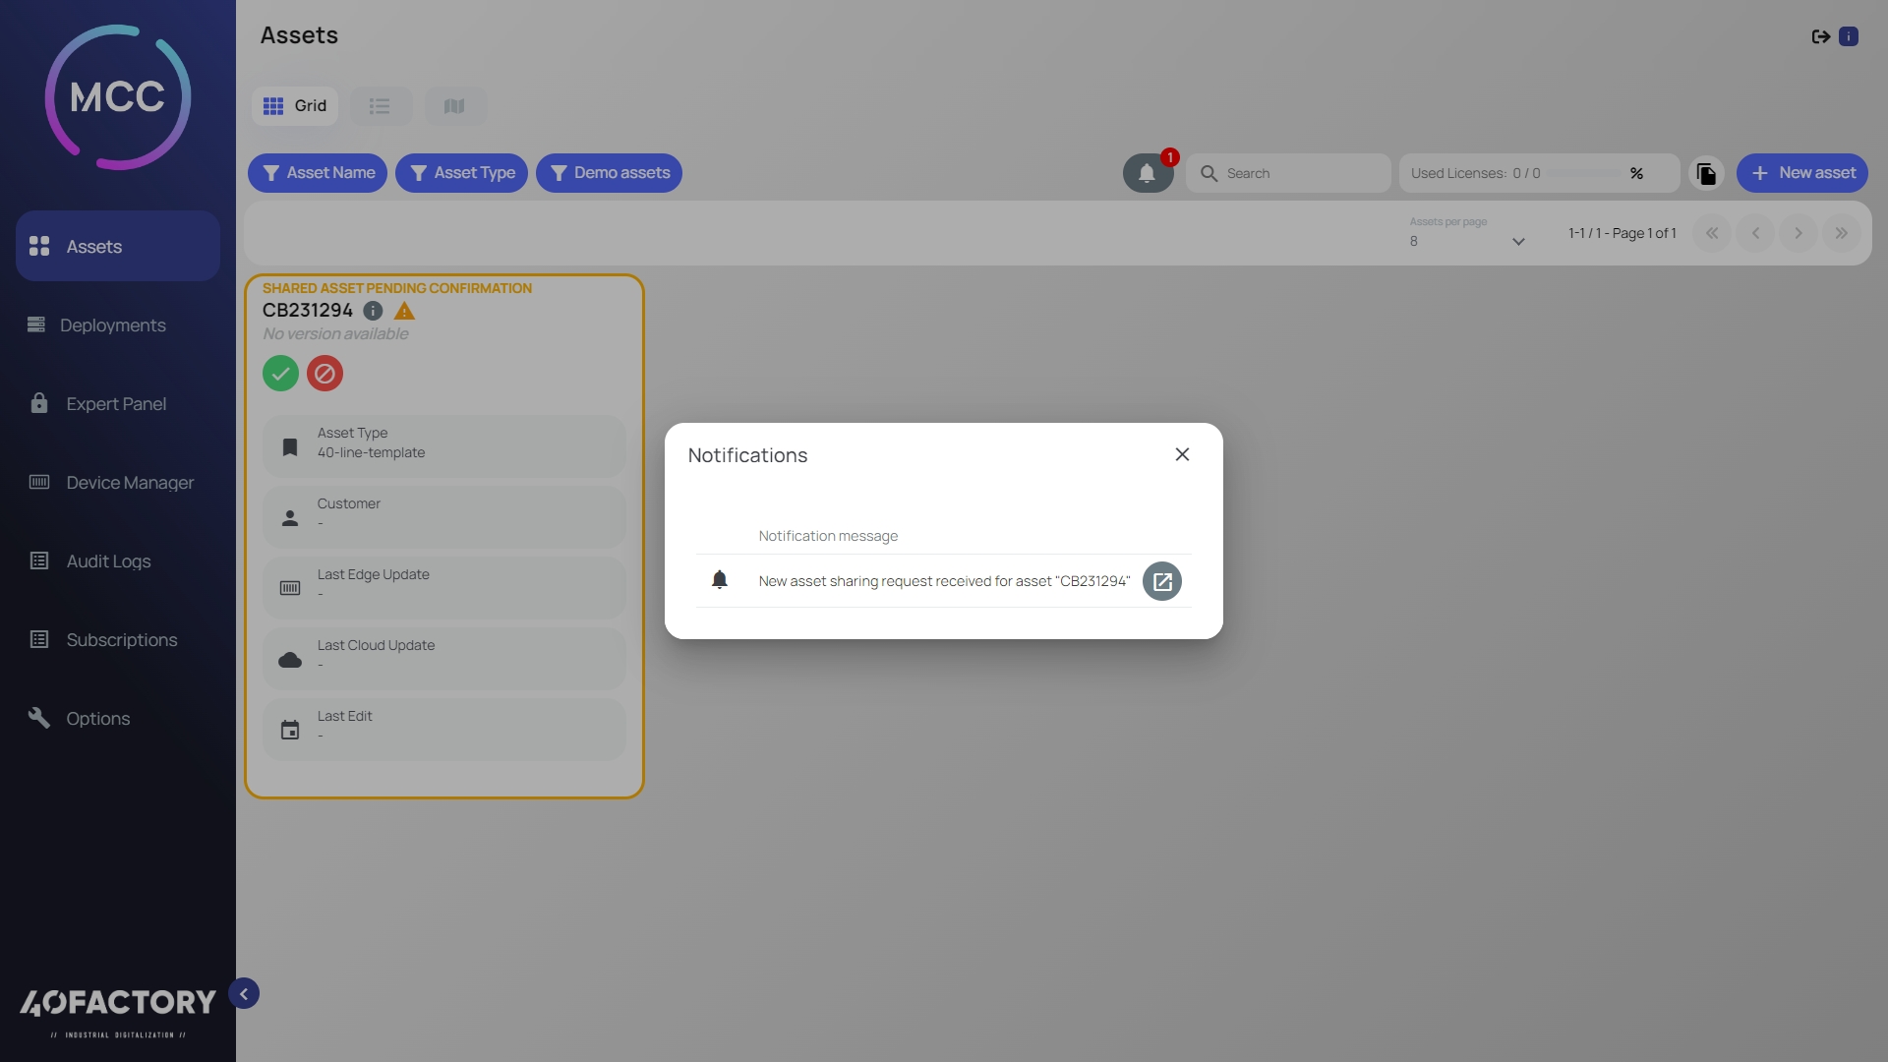
Task: Switch to map view
Action: [454, 106]
